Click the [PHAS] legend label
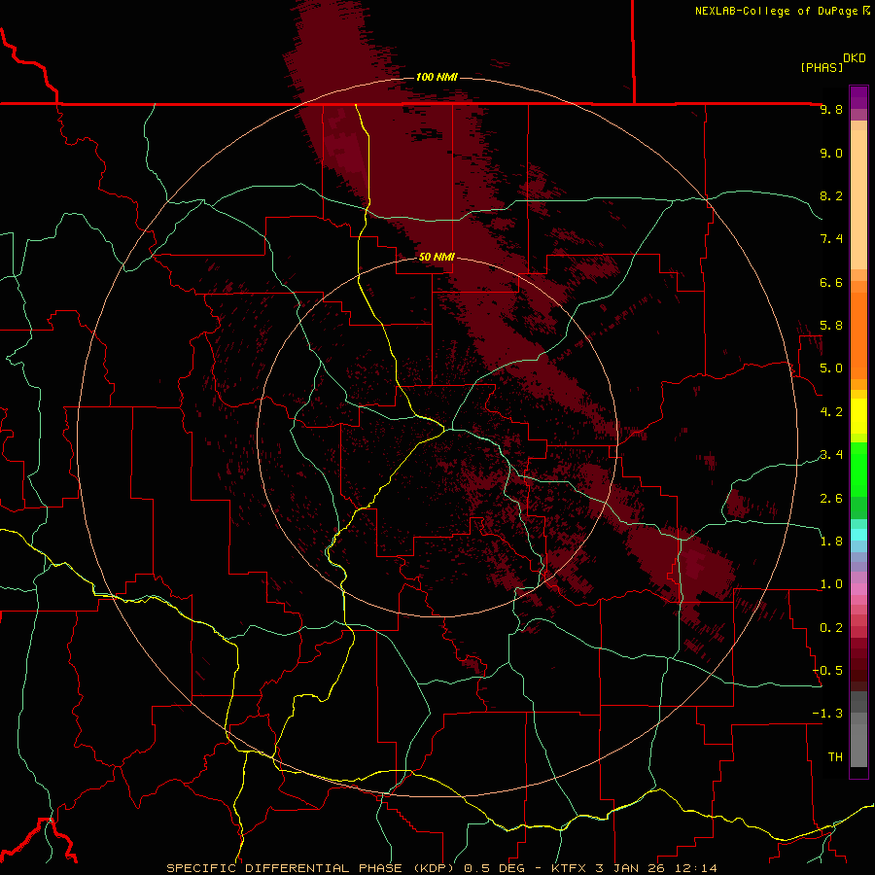This screenshot has height=875, width=875. click(x=822, y=67)
